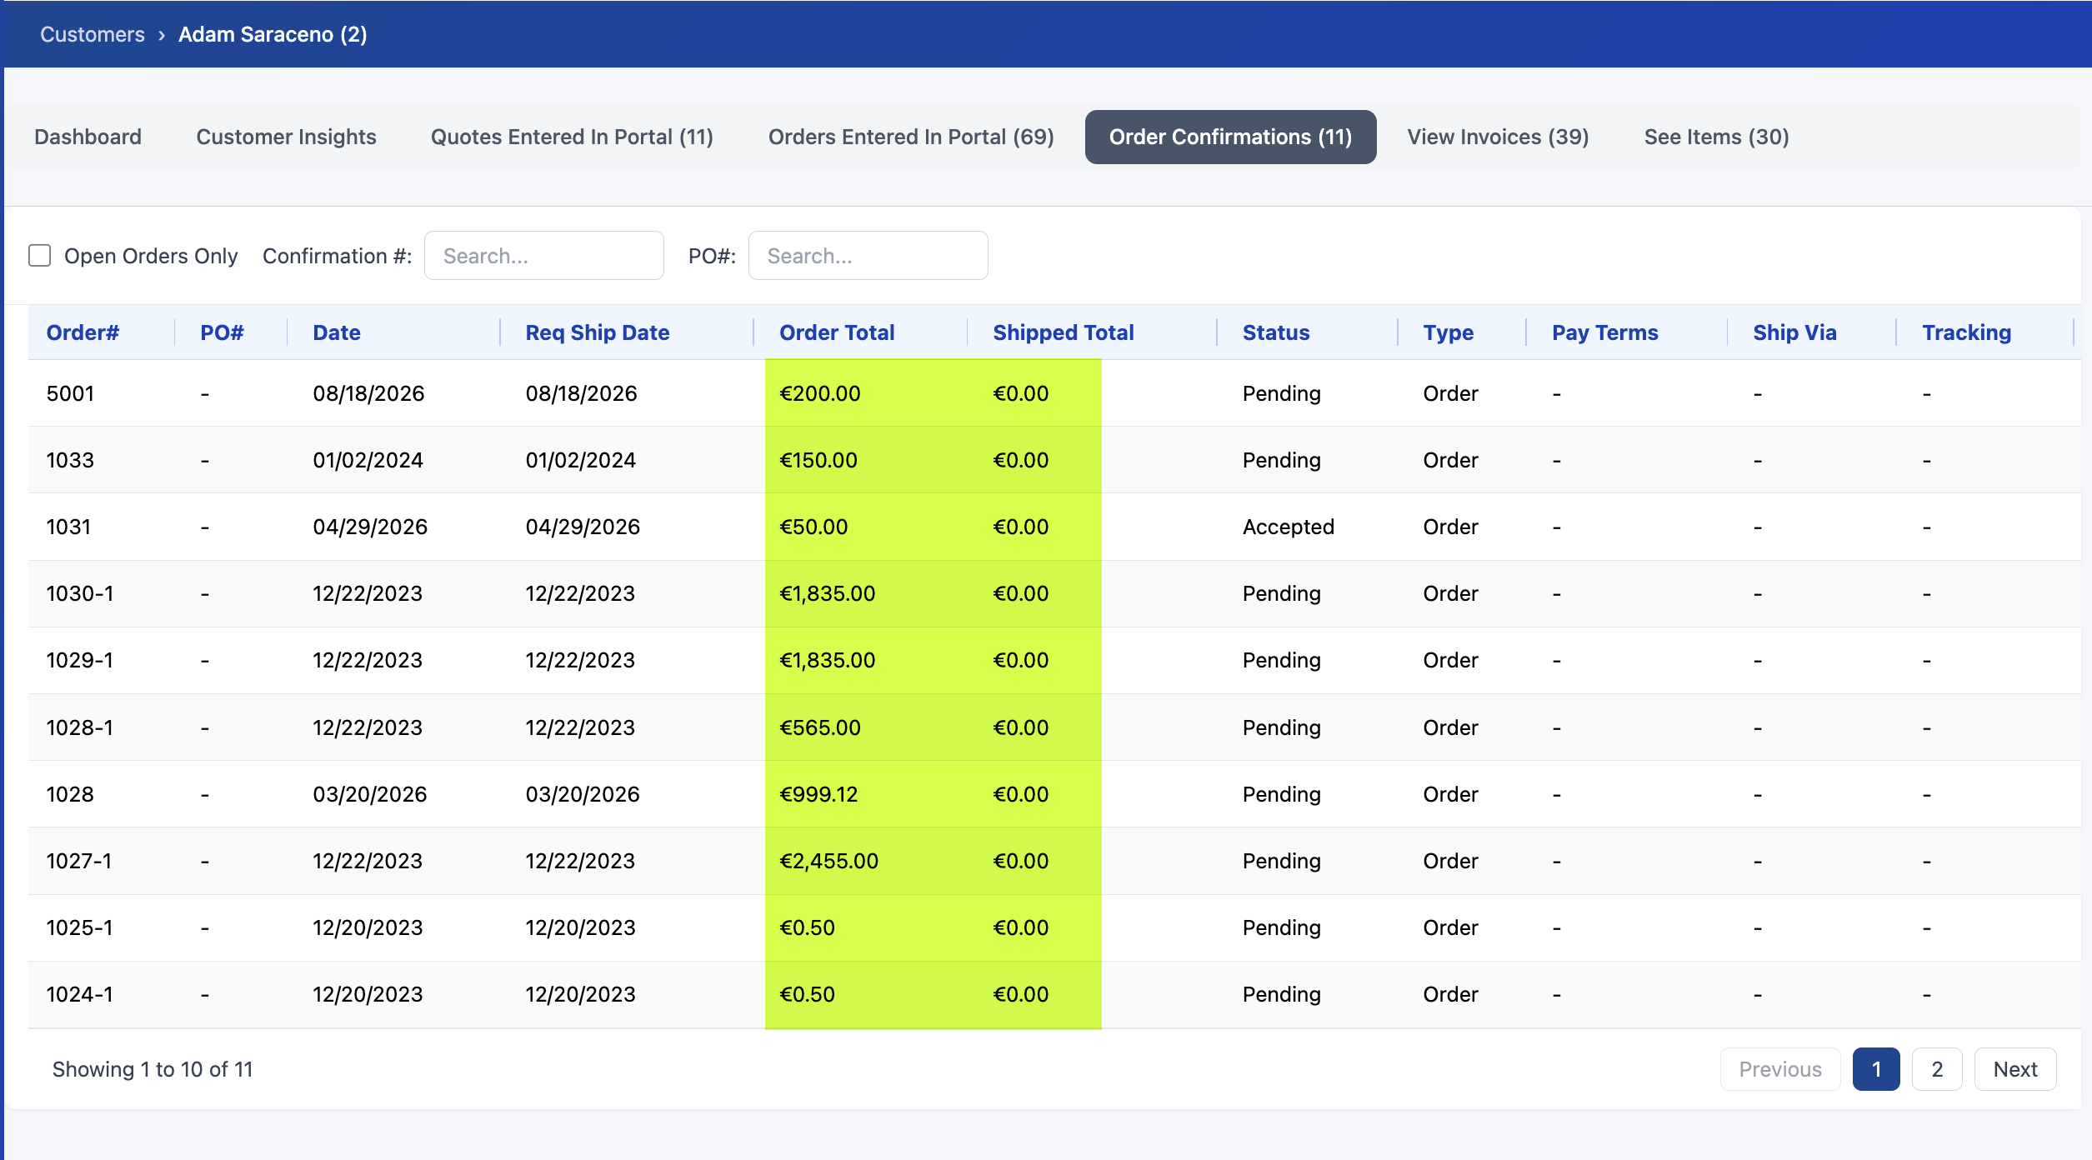Go to the View Invoices (39) tab

point(1498,137)
